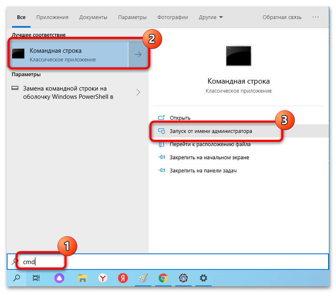Open red Yandex icon on the taskbar

[x=123, y=278]
